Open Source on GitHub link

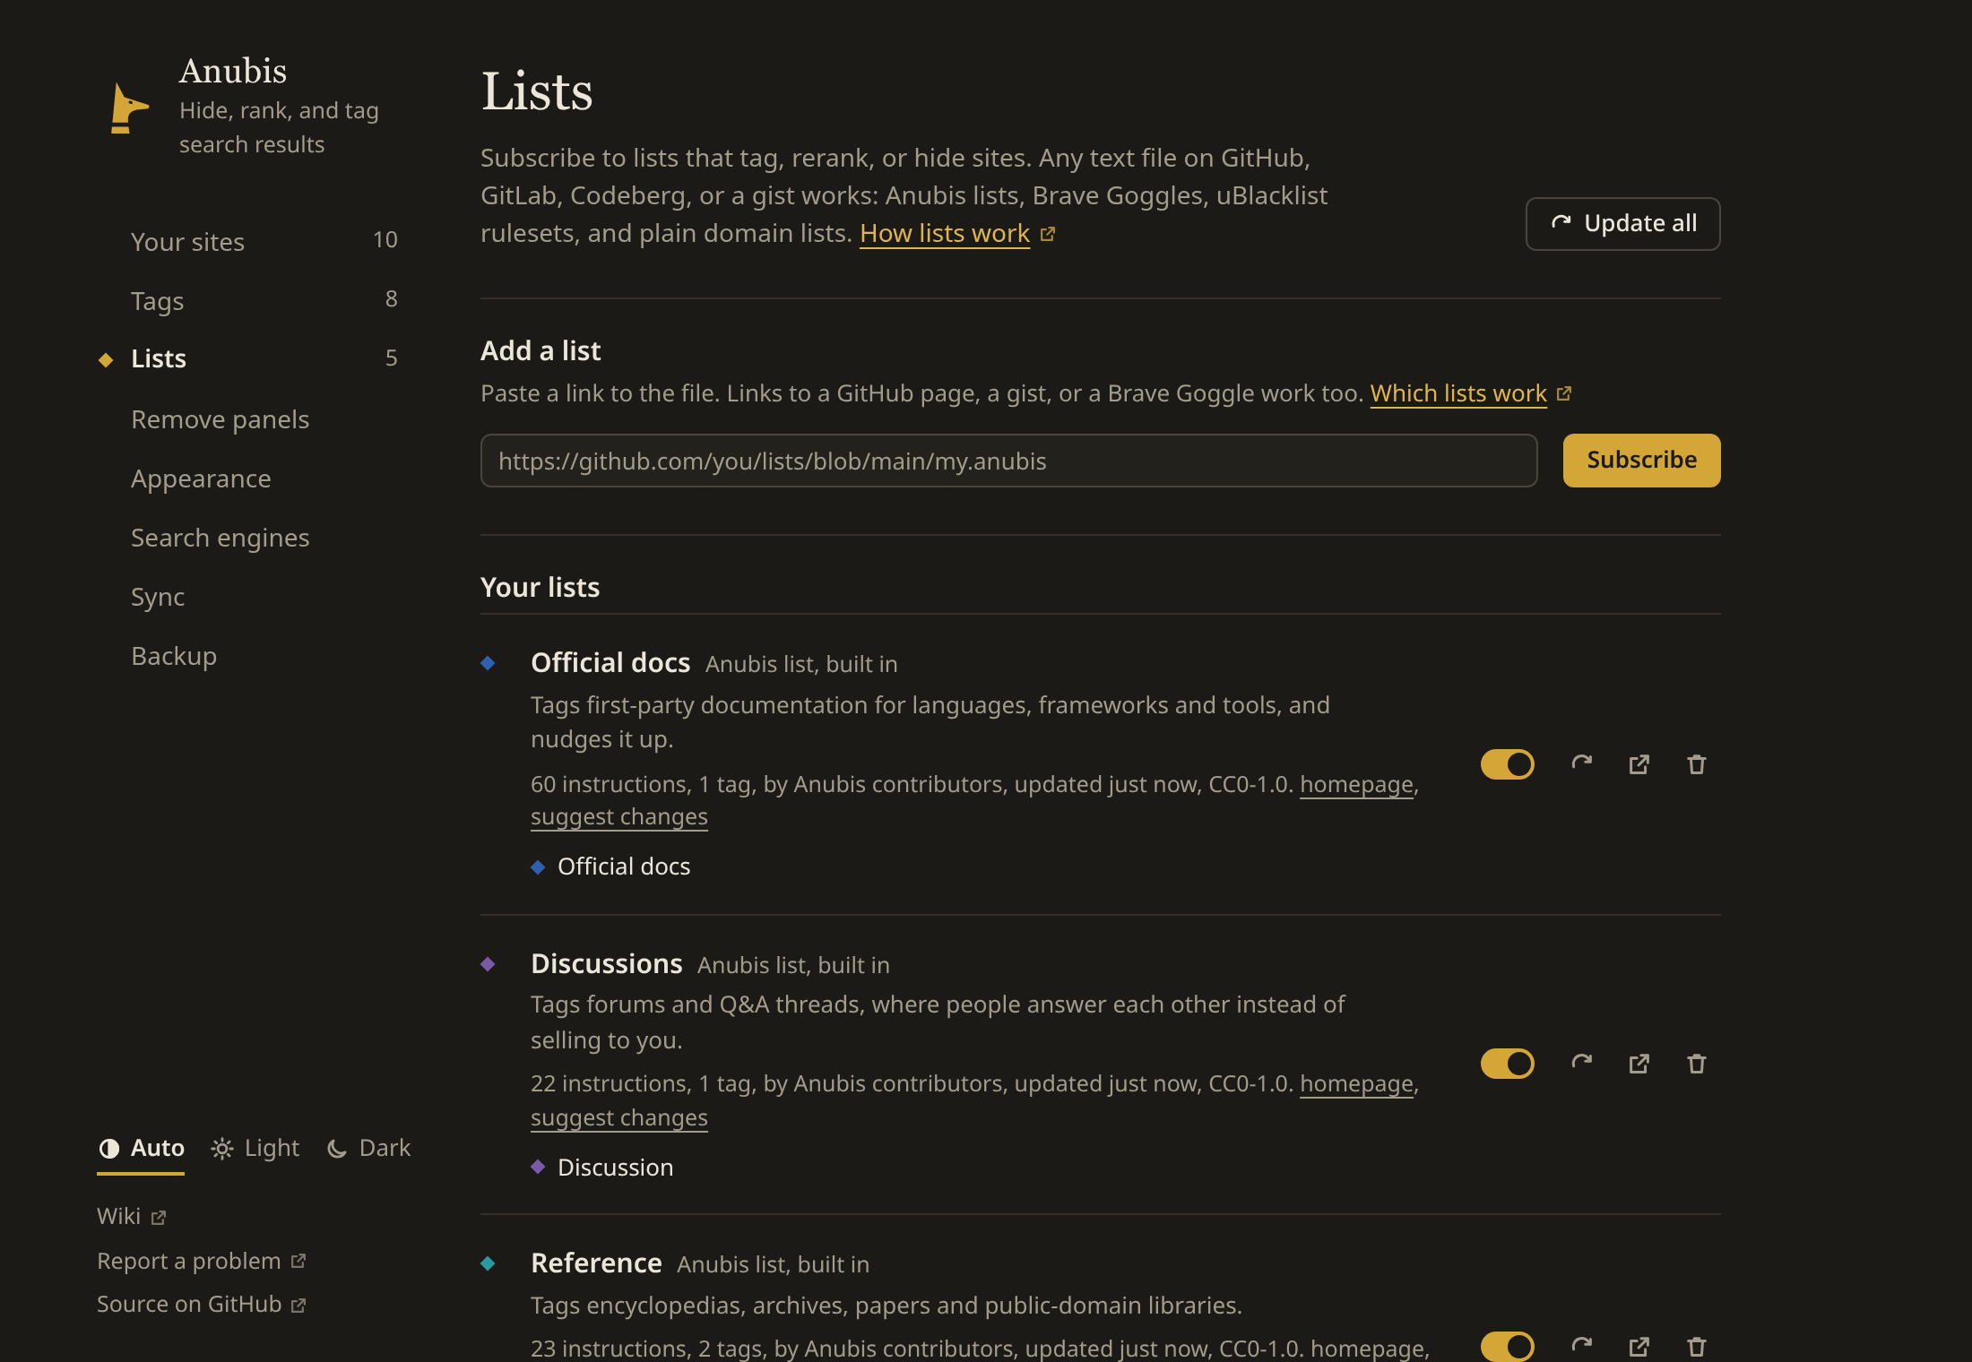click(x=201, y=1304)
